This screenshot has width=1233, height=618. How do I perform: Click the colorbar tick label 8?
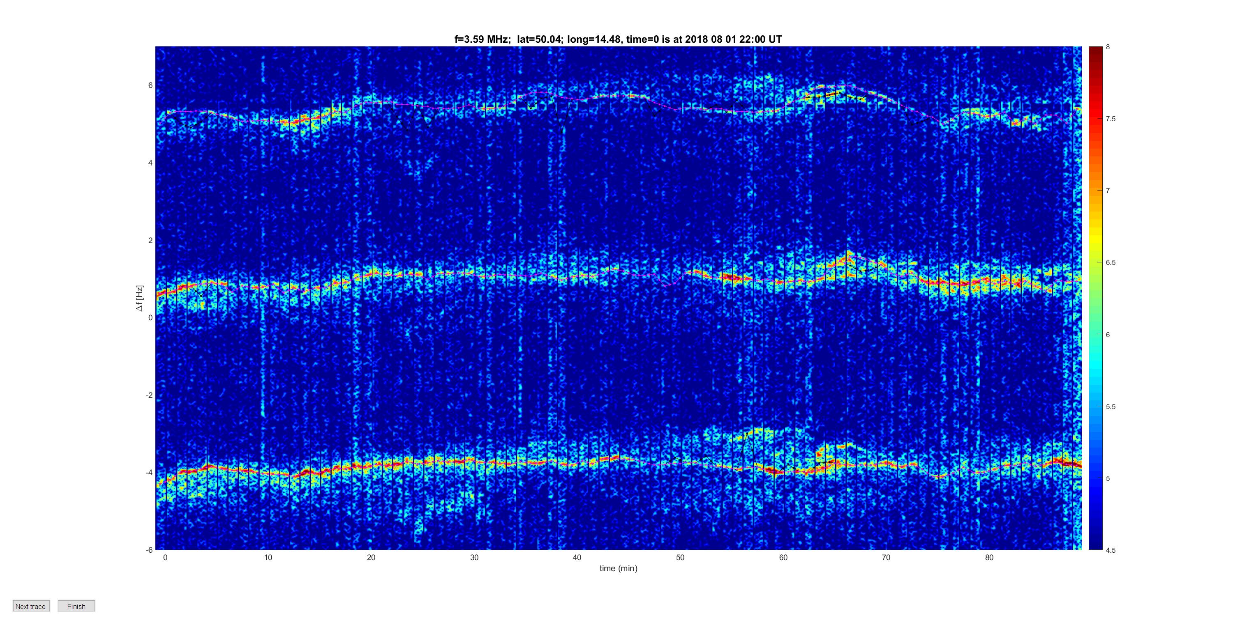1108,47
